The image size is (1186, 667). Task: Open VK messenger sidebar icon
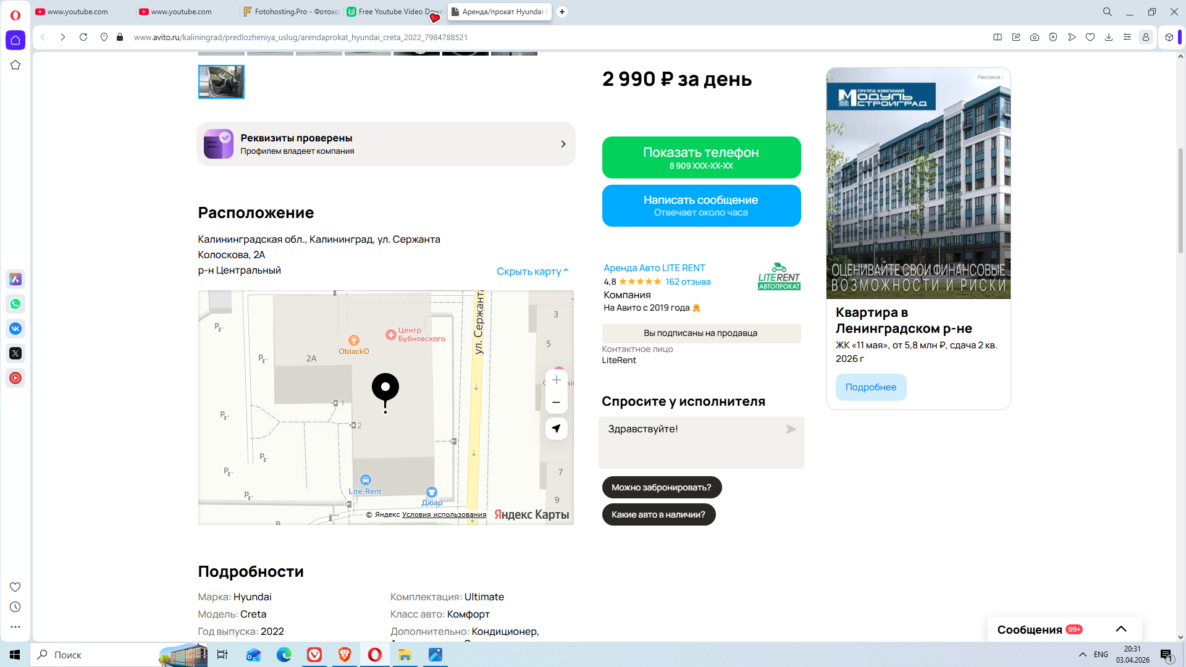pos(15,329)
